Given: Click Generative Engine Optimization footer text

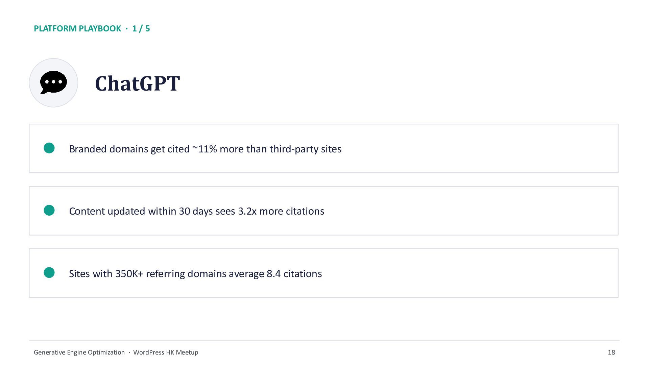Looking at the screenshot, I should coord(79,352).
